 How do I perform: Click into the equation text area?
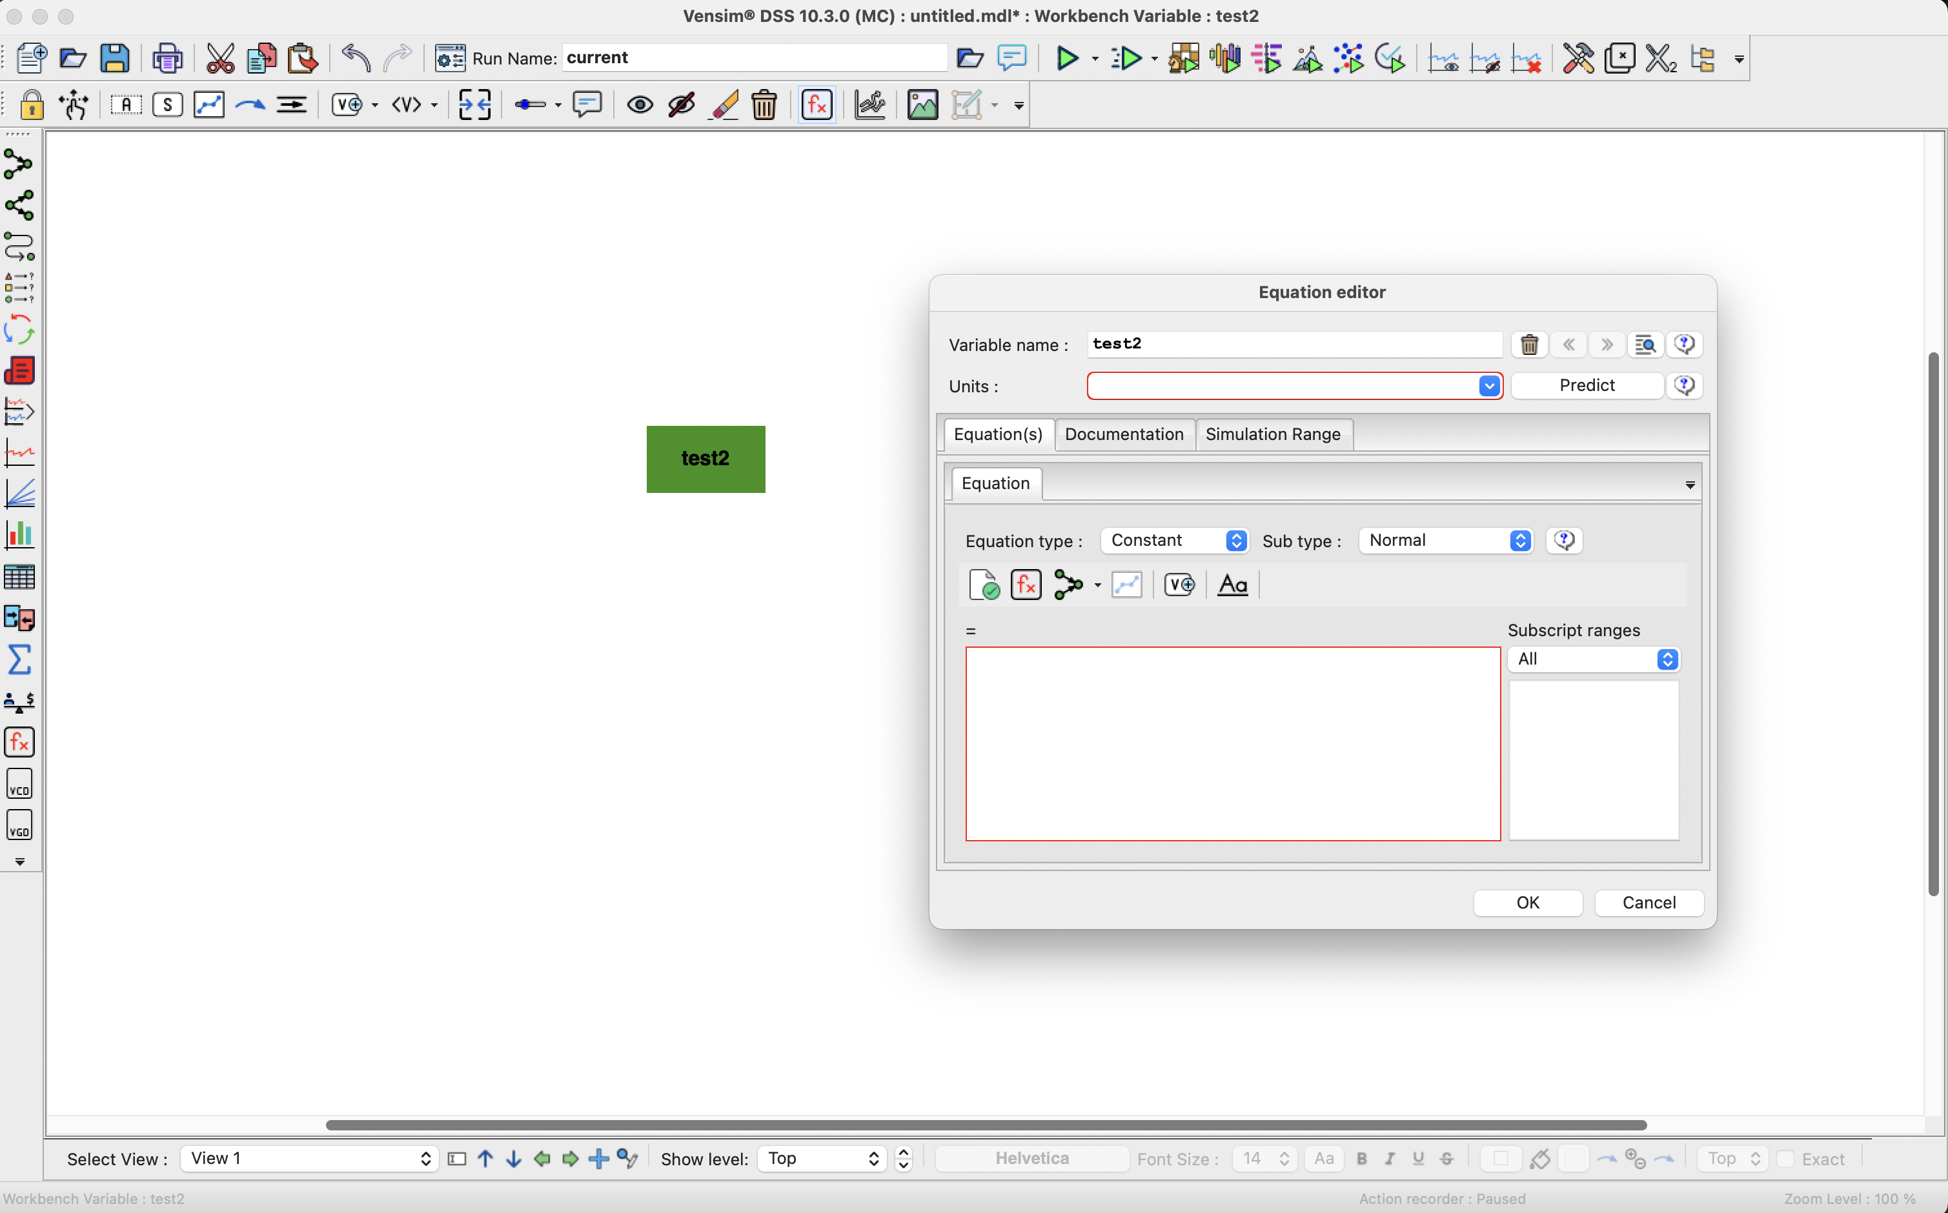1232,744
